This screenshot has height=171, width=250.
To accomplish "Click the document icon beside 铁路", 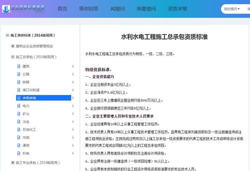I will (19, 82).
